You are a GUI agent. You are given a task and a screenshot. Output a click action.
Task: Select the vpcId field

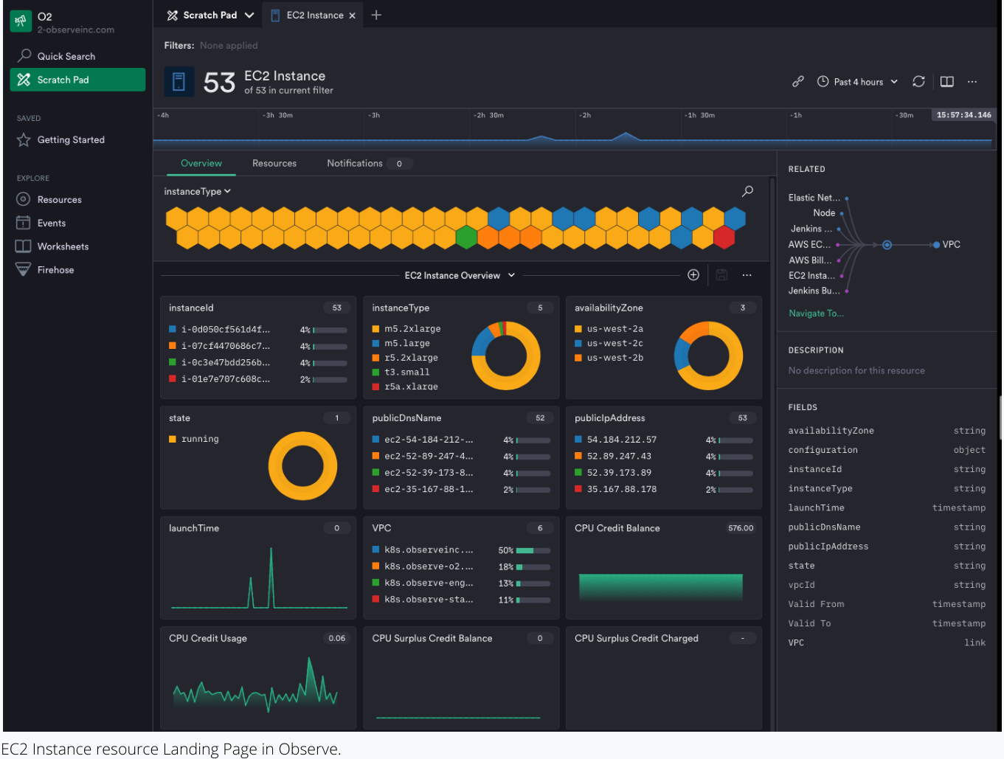pyautogui.click(x=887, y=585)
